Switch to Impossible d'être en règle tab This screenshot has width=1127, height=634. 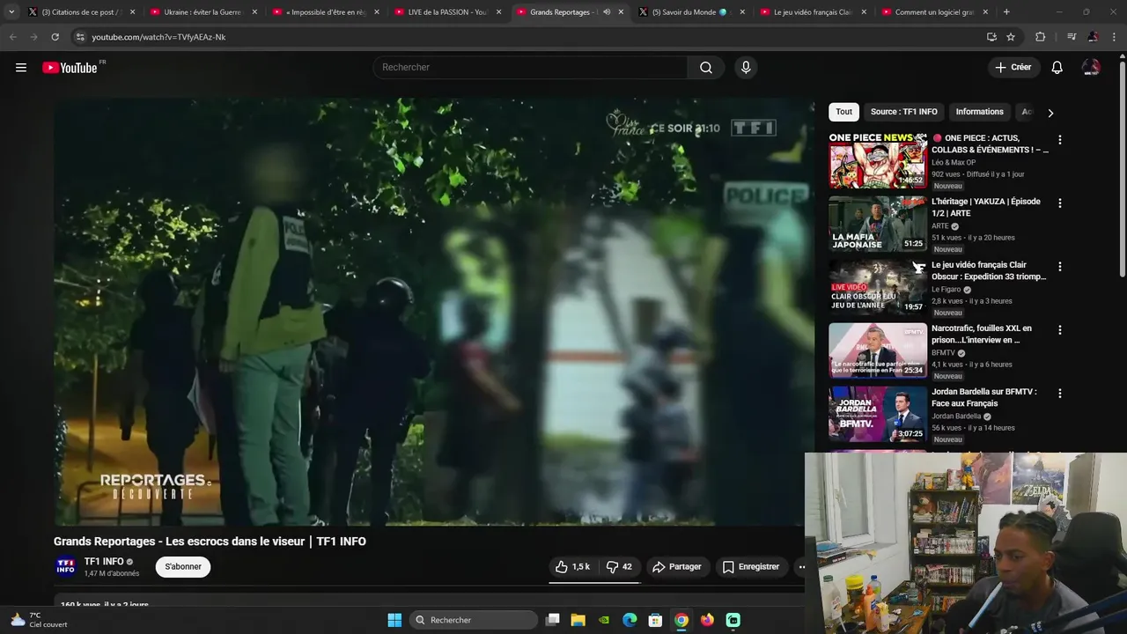324,12
